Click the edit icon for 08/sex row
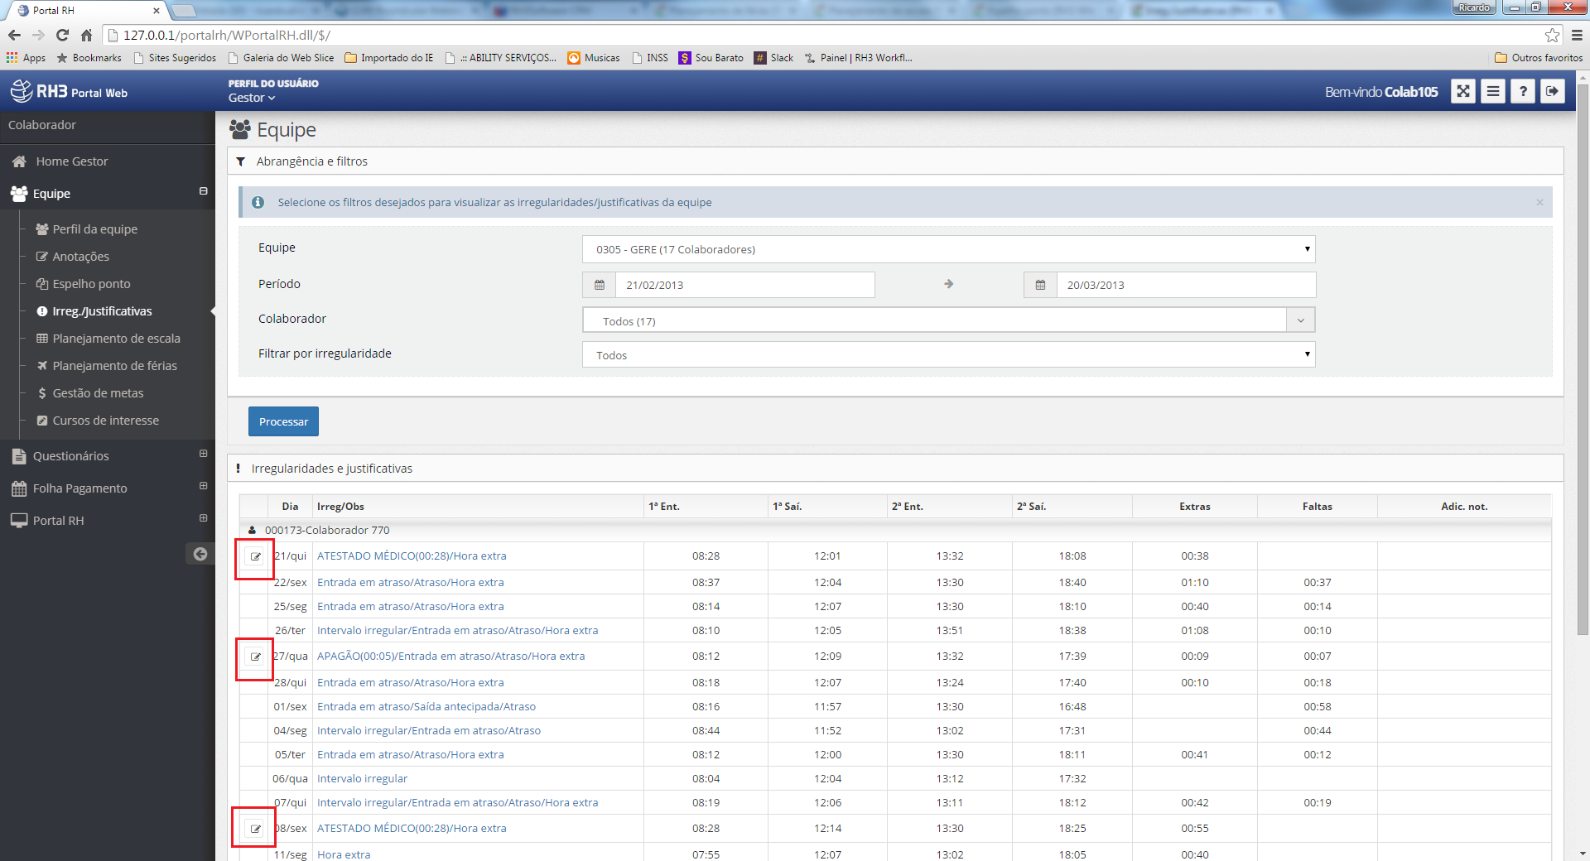The width and height of the screenshot is (1590, 861). (x=255, y=829)
